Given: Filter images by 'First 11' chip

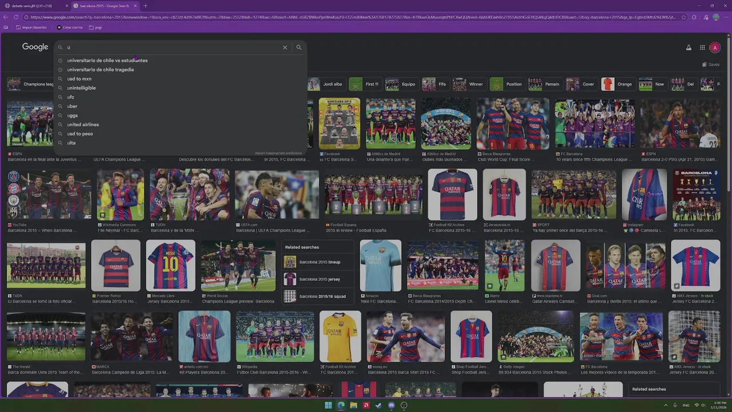Looking at the screenshot, I should [364, 84].
